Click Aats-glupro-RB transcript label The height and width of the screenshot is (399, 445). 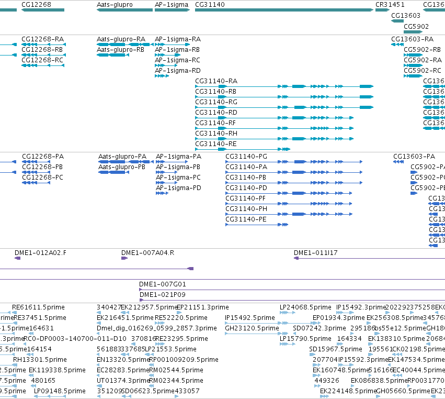(x=120, y=49)
